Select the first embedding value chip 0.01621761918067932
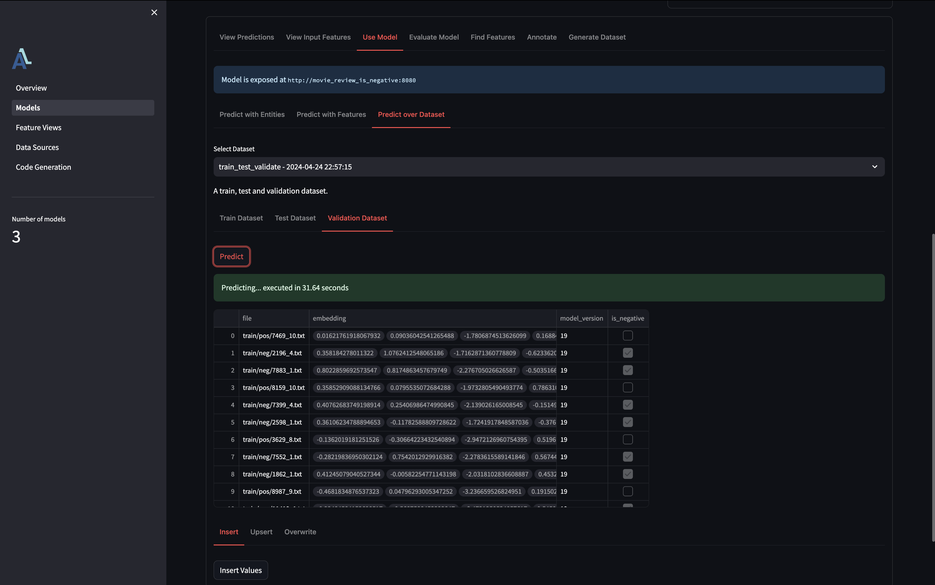 [x=348, y=336]
